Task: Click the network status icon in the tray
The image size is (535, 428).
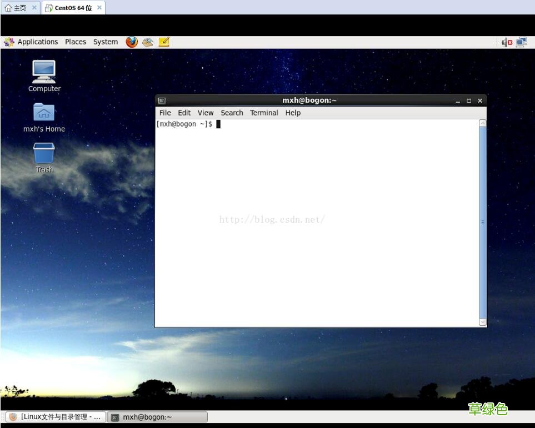Action: click(521, 42)
